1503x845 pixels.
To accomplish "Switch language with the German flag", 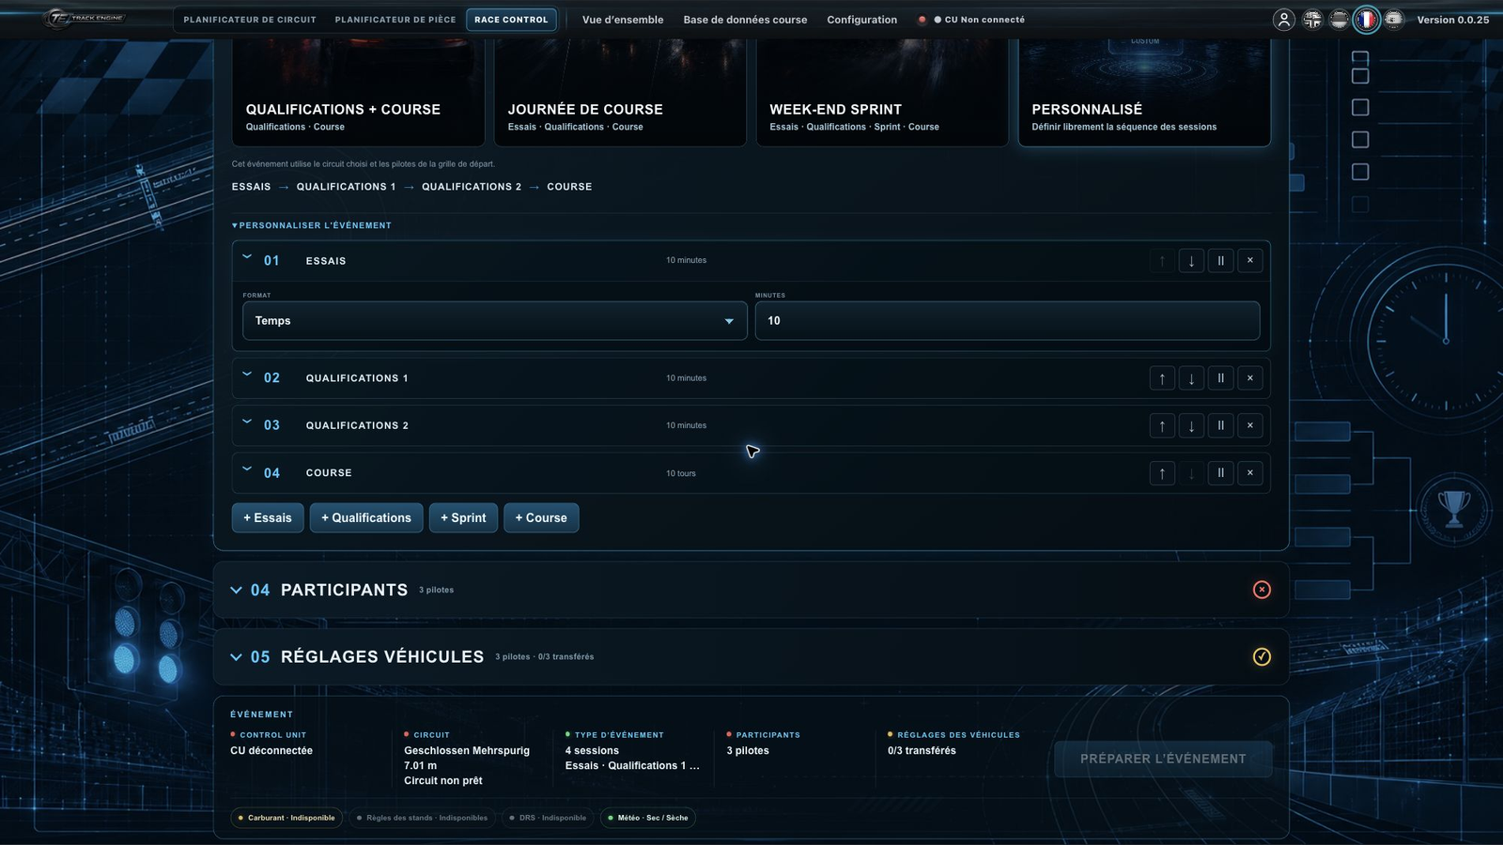I will click(1339, 20).
